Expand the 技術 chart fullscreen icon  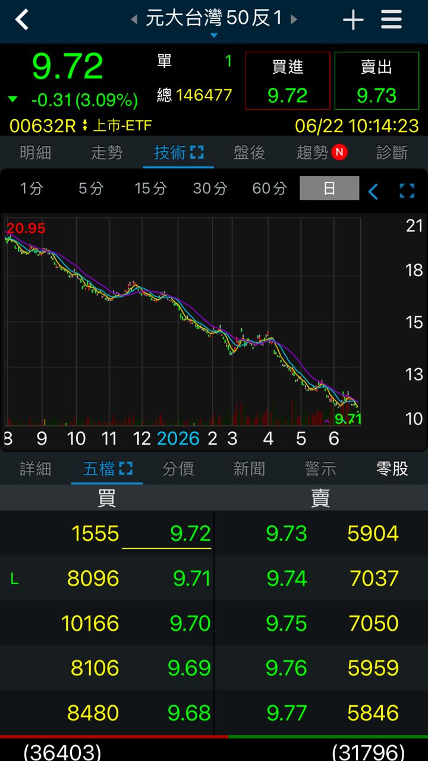click(197, 153)
